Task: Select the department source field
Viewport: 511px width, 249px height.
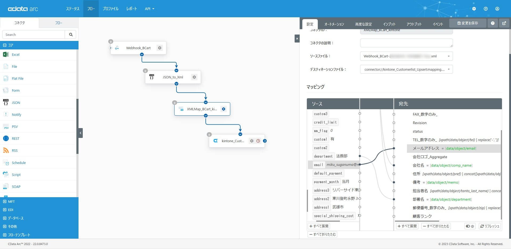Action: pyautogui.click(x=323, y=156)
